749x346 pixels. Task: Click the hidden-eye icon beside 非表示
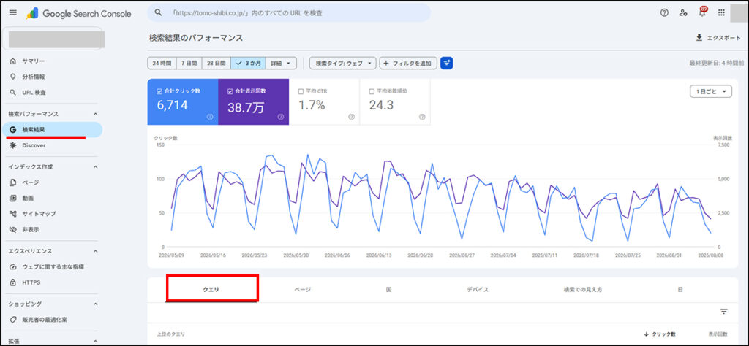coord(13,229)
